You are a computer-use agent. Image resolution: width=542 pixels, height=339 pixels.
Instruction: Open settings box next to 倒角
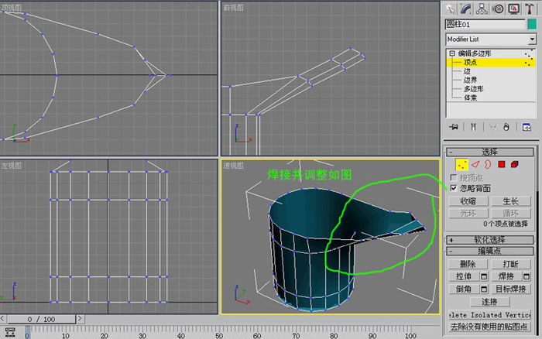(x=484, y=289)
